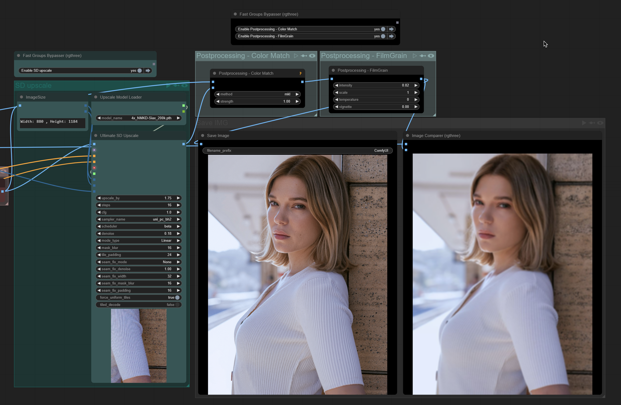Collapse the Ultimate SD Upscale node dot
621x405 pixels.
click(x=96, y=135)
